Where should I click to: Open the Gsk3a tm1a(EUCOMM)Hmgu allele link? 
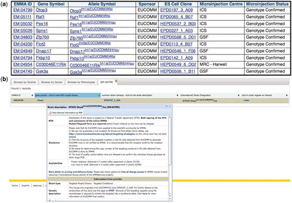[93, 71]
